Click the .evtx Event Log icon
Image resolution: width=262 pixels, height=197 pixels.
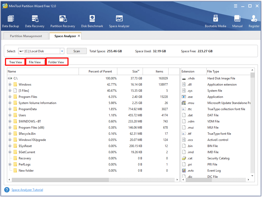pyautogui.click(x=184, y=170)
